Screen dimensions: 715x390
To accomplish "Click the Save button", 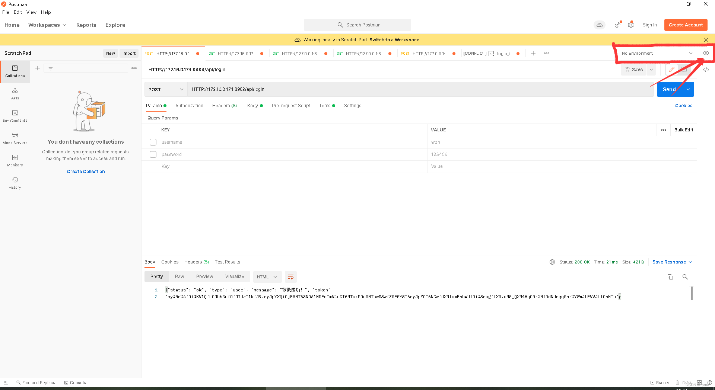I will 634,70.
